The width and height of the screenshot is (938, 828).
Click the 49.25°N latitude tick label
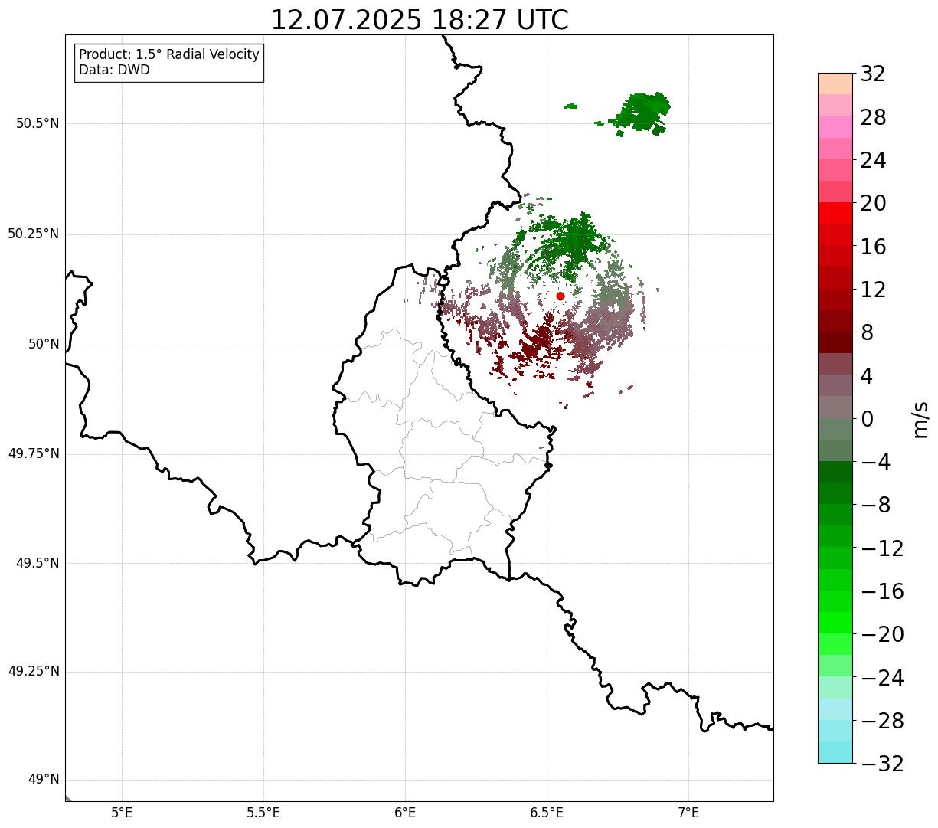pos(34,671)
